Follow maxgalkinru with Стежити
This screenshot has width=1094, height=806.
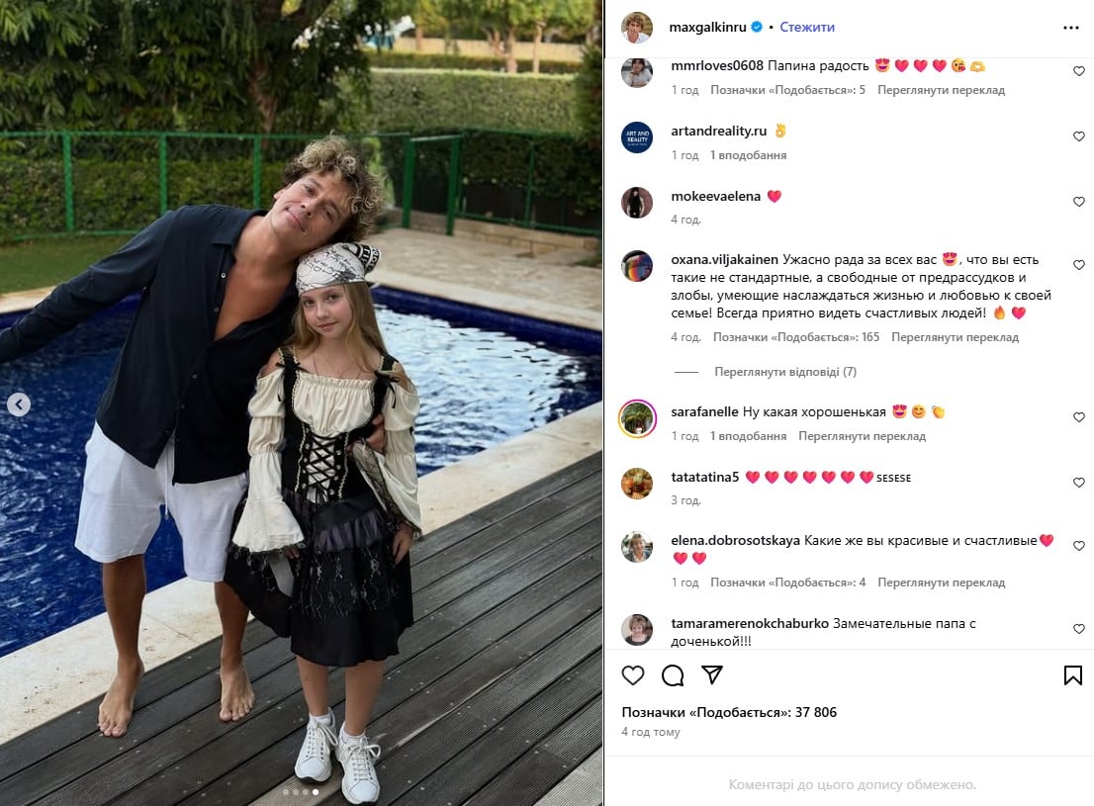pos(807,28)
